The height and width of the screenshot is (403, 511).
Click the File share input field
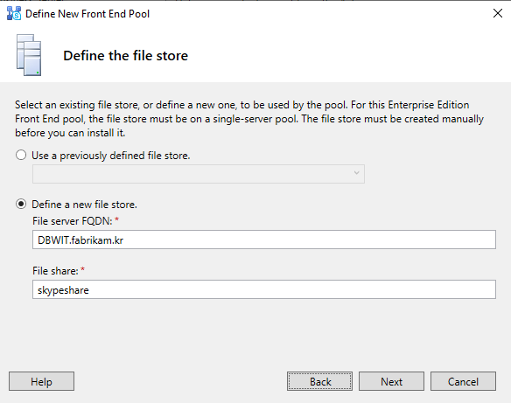264,289
